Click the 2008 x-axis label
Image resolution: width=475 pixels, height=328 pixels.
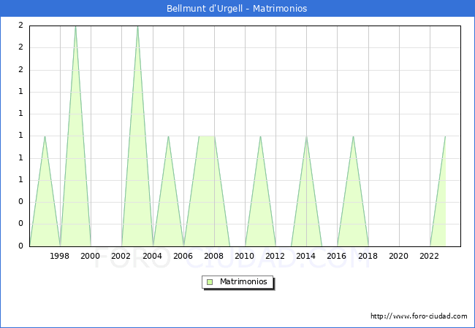213,256
